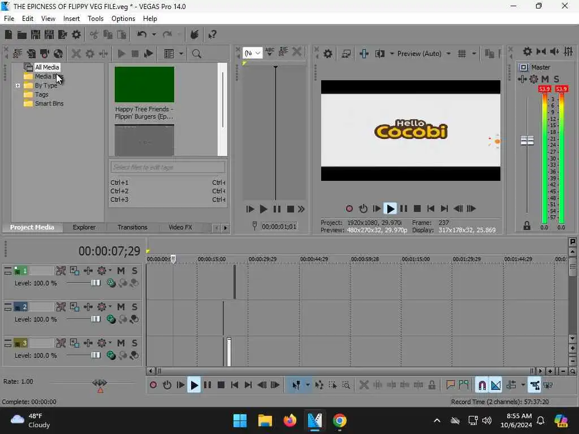Screen dimensions: 579x434
Task: Click the timeline Play button
Action: 194,385
